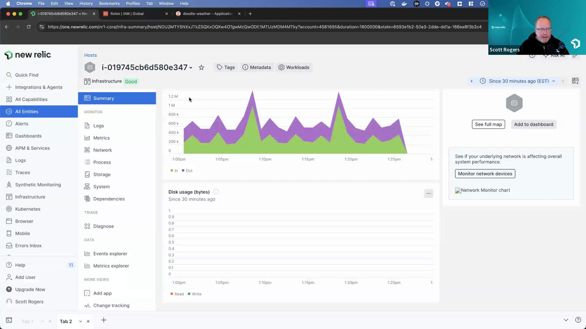
Task: Open Process view
Action: pyautogui.click(x=102, y=162)
